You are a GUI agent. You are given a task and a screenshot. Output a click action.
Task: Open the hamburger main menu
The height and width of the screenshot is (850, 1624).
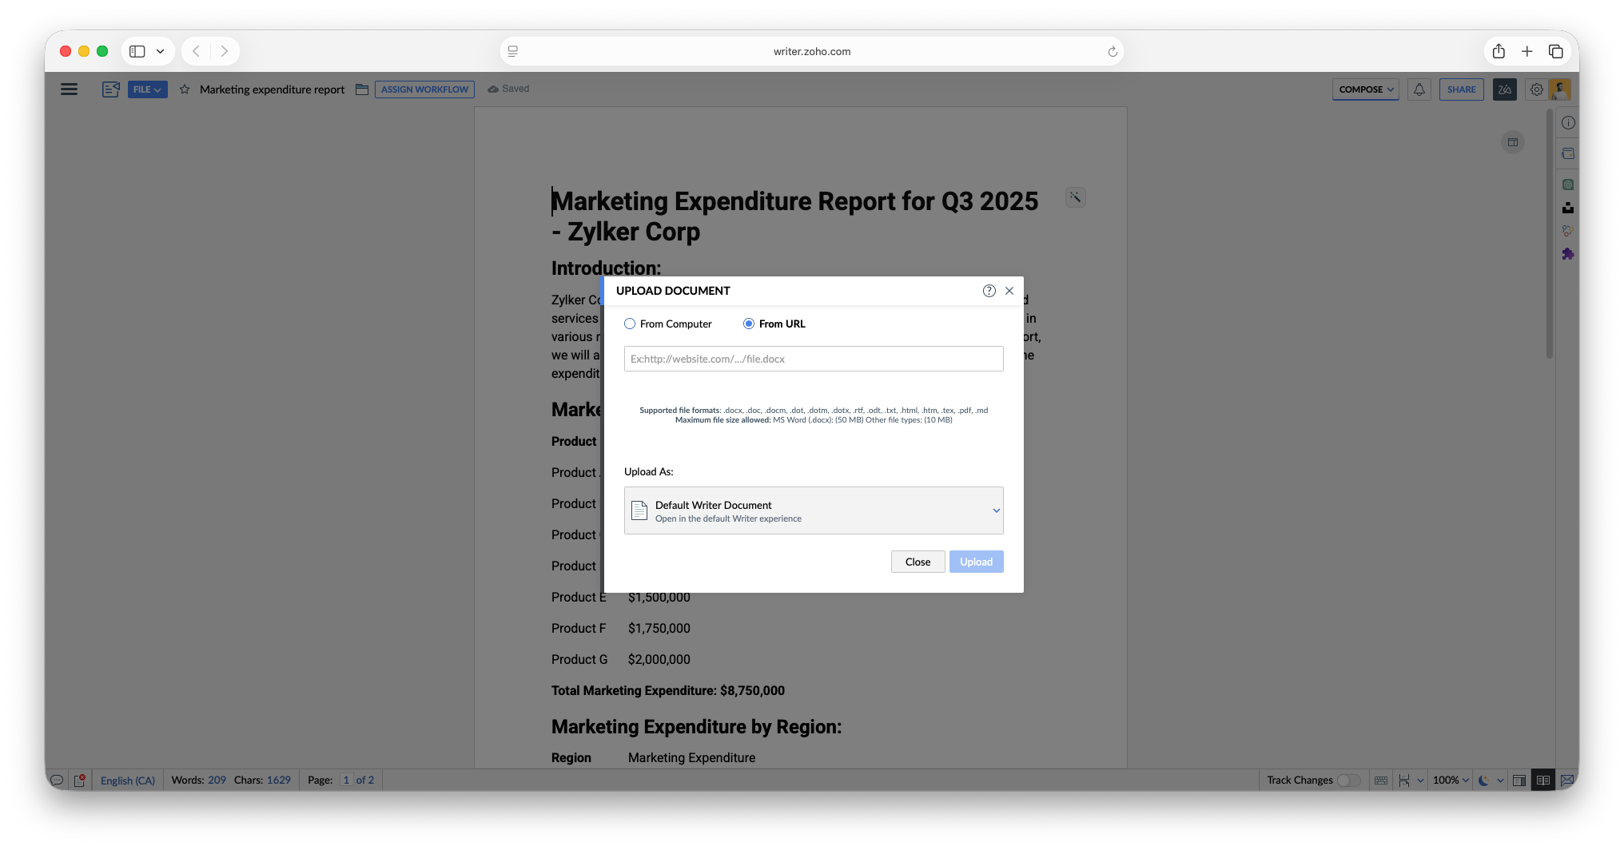[x=70, y=89]
